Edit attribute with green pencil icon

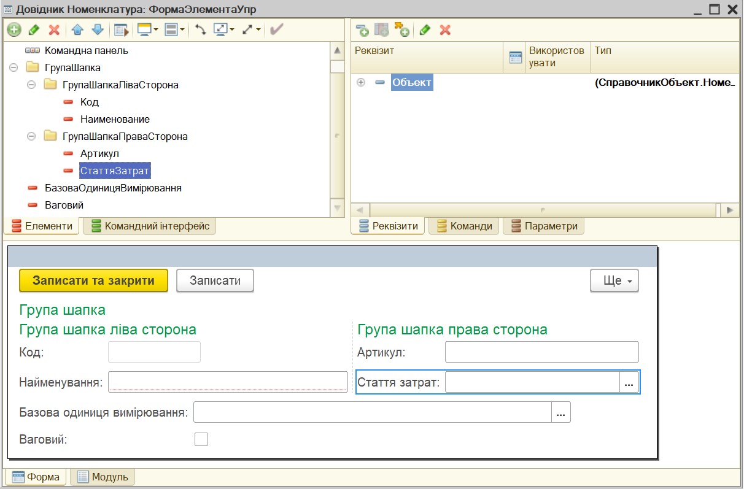425,29
